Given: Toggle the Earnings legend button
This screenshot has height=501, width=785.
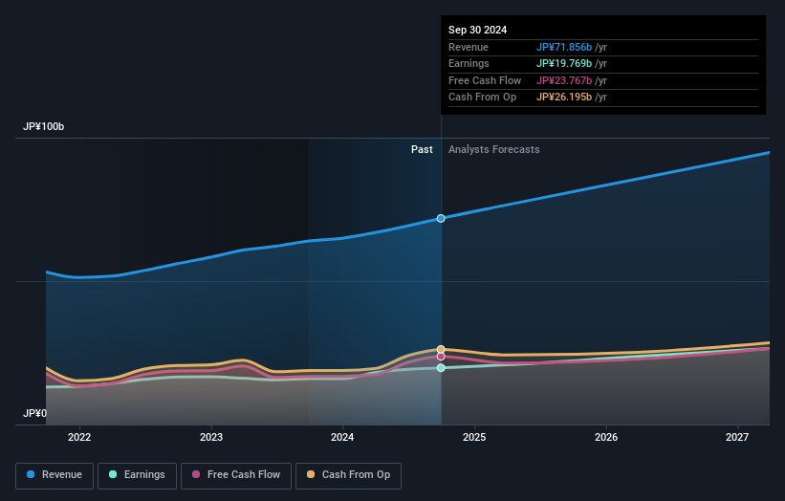Looking at the screenshot, I should (137, 475).
